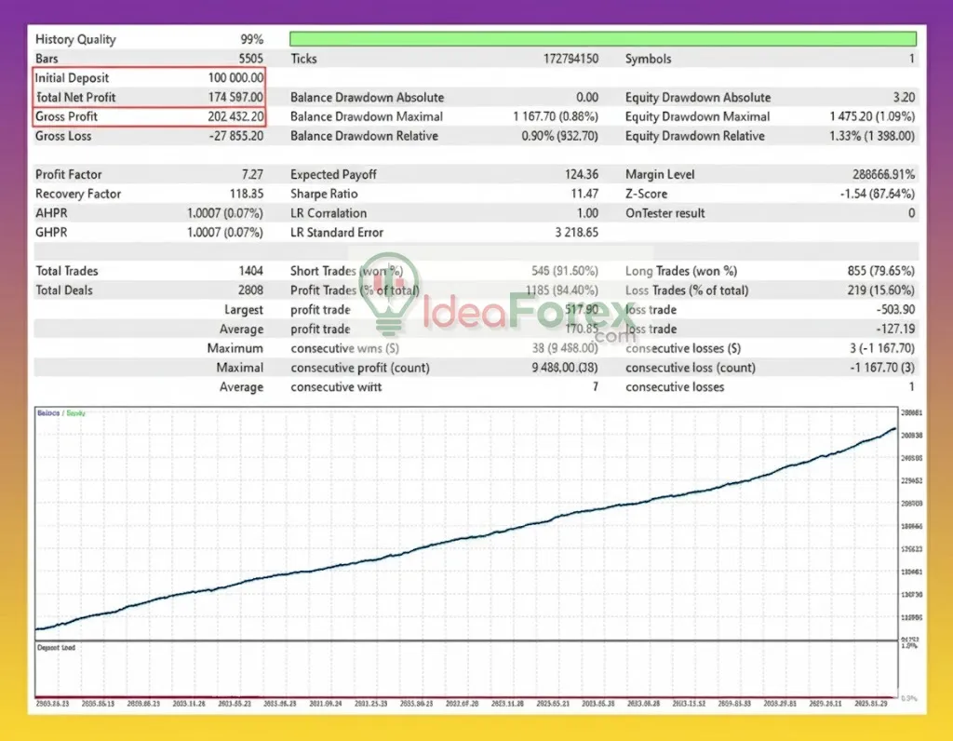Screen dimensions: 953x741
Task: Click the Gross Loss row label
Action: (x=63, y=137)
